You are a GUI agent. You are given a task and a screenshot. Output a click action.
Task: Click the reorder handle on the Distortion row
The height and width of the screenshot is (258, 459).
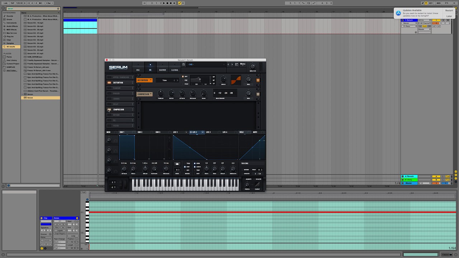(132, 83)
